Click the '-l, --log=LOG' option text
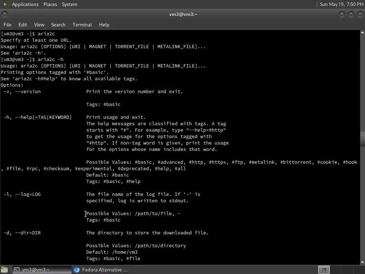The width and height of the screenshot is (365, 274). coord(22,194)
